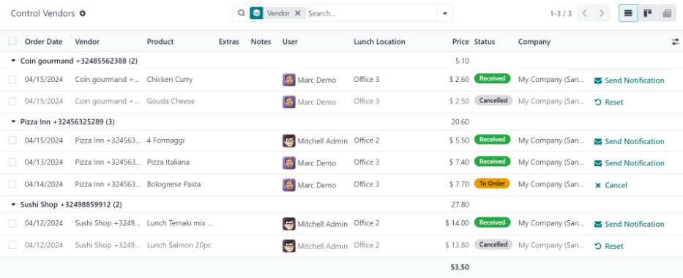Click Received badge in Pizza Italiana row

point(492,162)
